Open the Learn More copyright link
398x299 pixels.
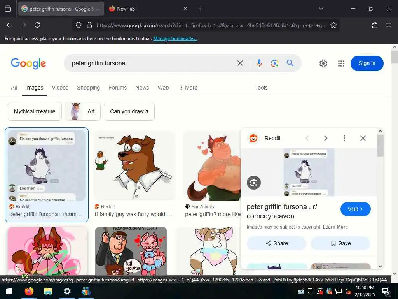[335, 227]
